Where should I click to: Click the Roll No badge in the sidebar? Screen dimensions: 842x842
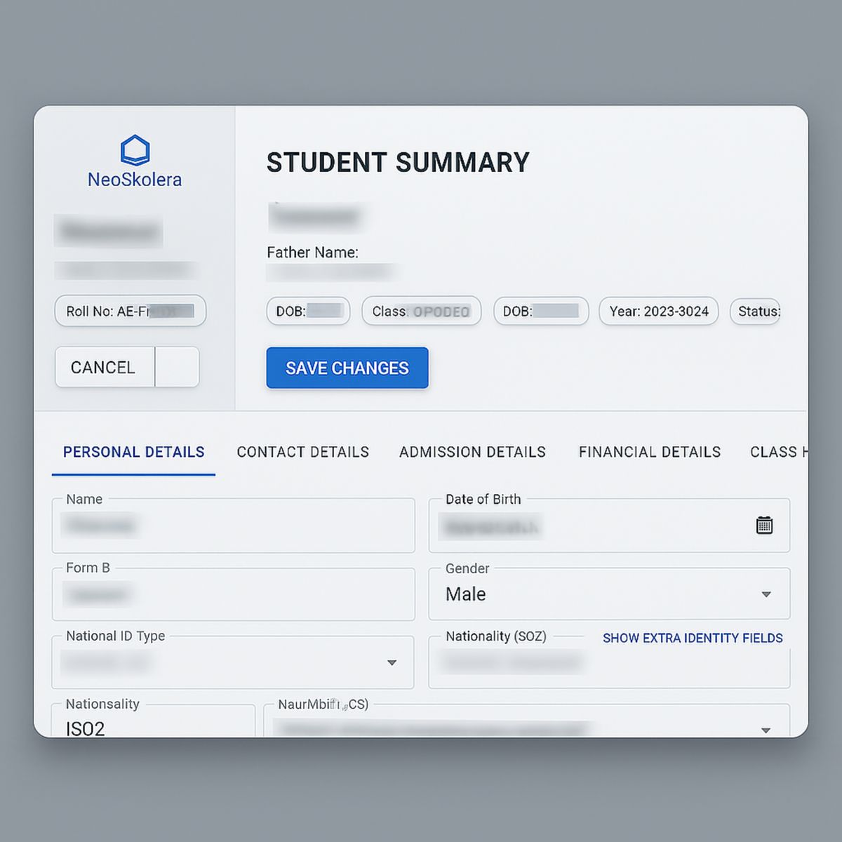point(130,311)
